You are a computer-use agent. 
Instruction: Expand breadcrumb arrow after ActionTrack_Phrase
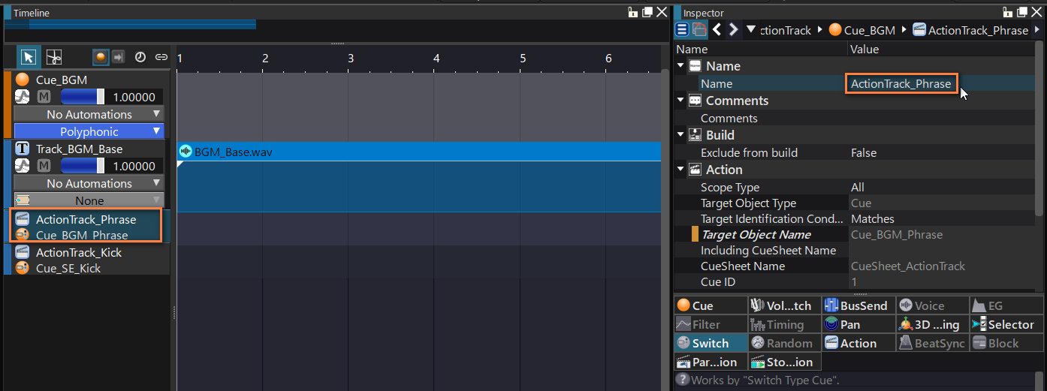(1036, 30)
